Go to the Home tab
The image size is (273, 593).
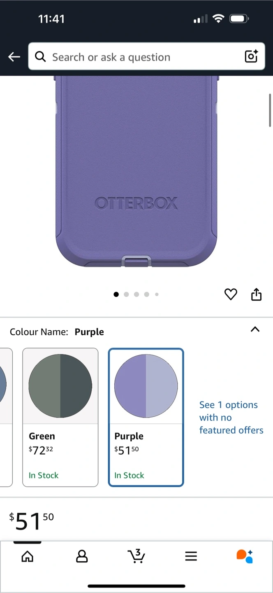click(x=28, y=556)
